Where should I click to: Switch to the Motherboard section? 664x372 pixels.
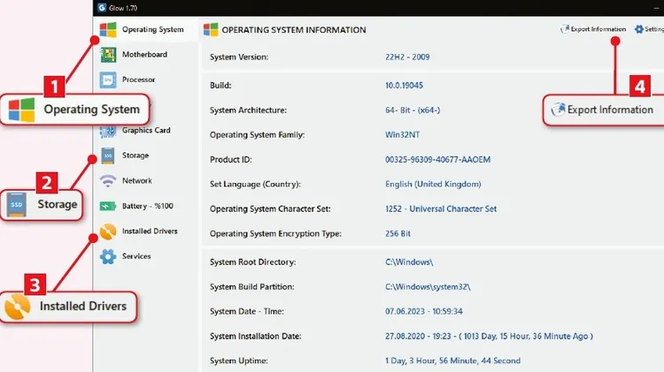click(144, 55)
